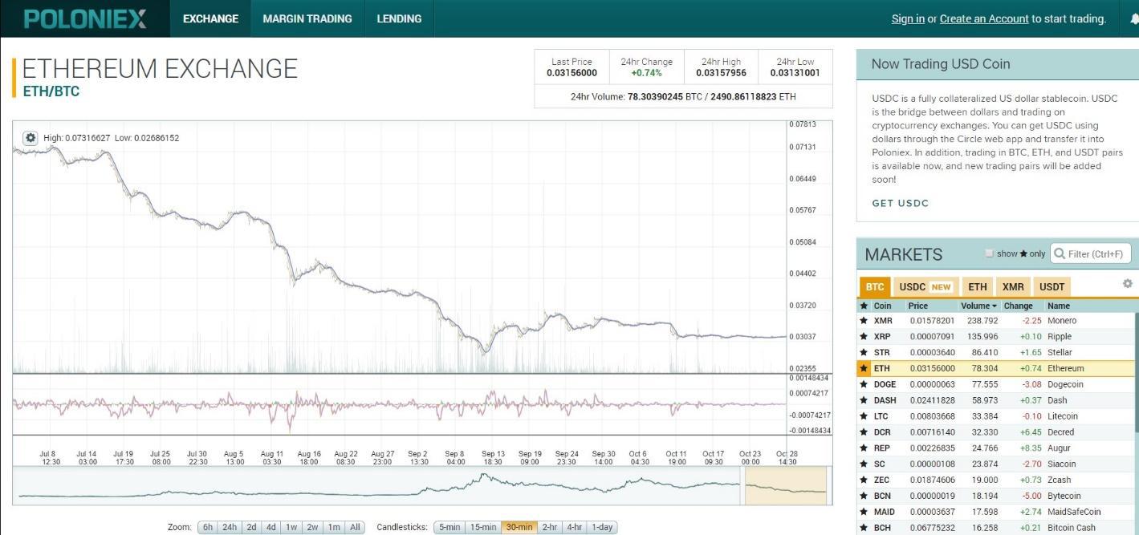This screenshot has width=1139, height=535.
Task: Go to the Margin Trading tab
Action: click(307, 18)
